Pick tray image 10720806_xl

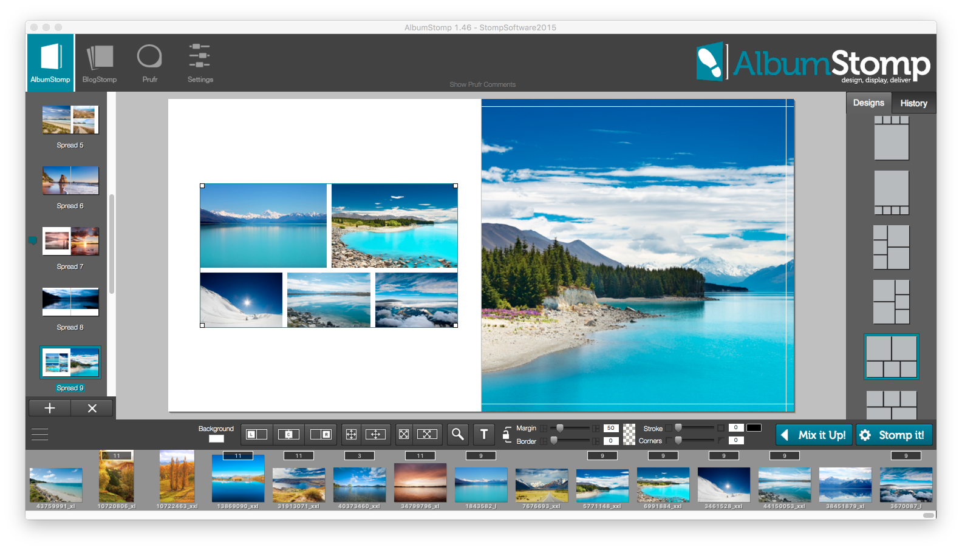pyautogui.click(x=117, y=476)
